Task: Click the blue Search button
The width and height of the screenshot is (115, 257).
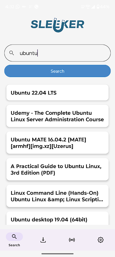Action: pyautogui.click(x=57, y=71)
